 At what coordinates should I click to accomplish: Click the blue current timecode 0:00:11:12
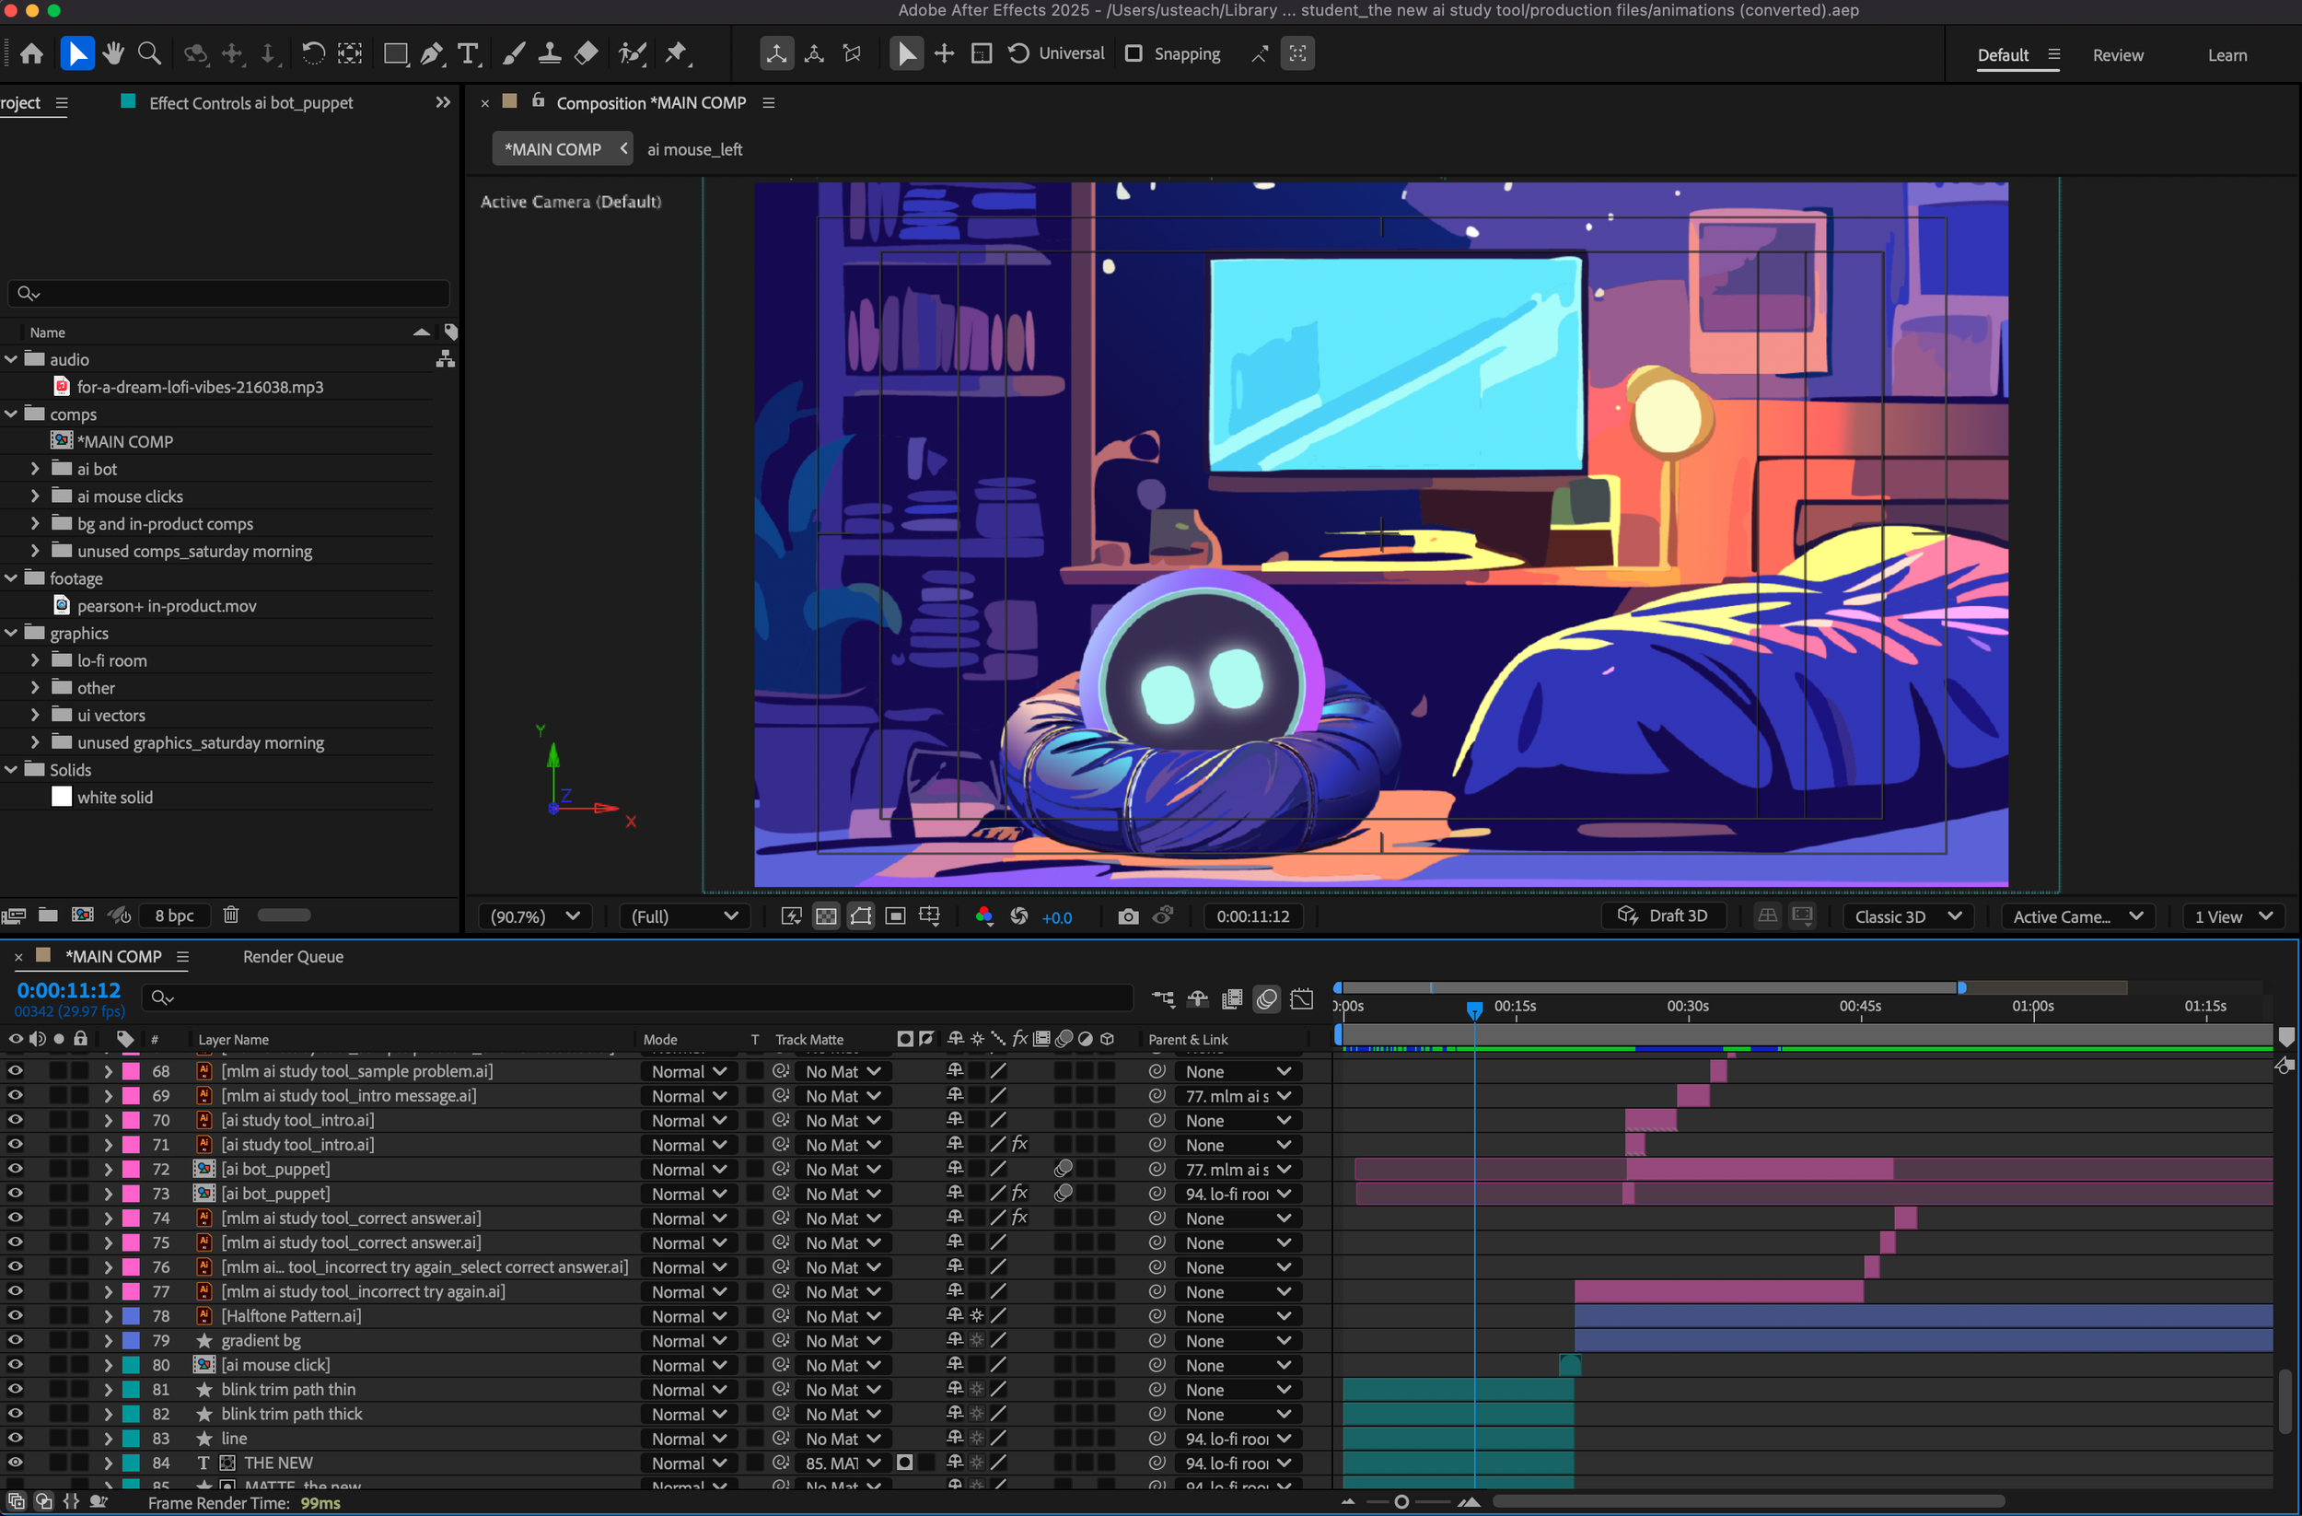tap(69, 990)
